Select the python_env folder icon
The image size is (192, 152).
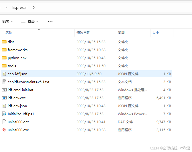4,58
